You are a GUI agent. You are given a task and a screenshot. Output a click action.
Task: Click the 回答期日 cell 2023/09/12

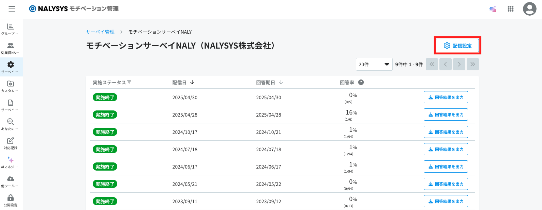tap(269, 202)
